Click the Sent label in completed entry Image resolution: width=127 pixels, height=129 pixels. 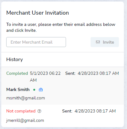(70, 73)
